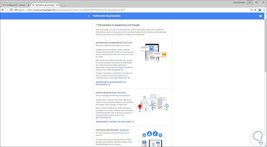Screen dimensions: 267x147
Task: Open Más información link under Historial de ubicaciones
Action: click(x=103, y=117)
